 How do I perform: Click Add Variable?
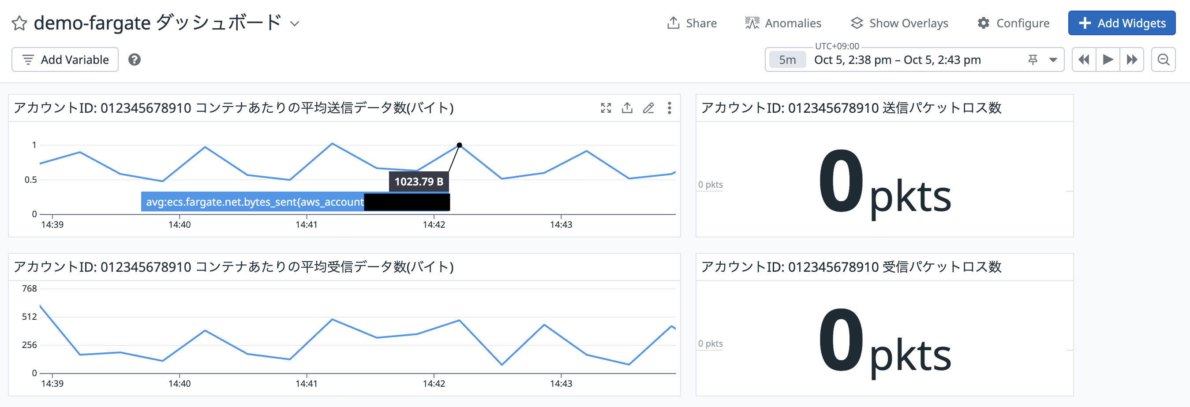tap(65, 59)
